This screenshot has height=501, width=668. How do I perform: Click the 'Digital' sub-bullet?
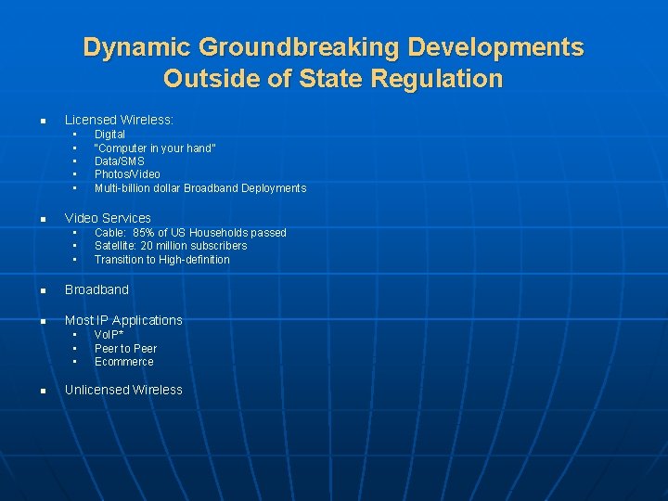point(109,135)
